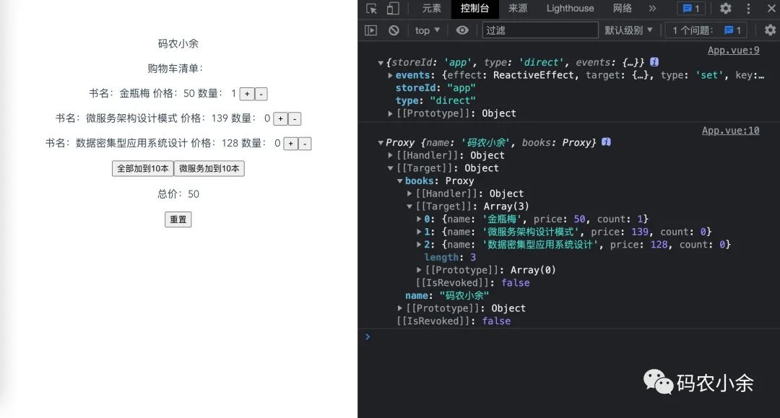The image size is (780, 418).
Task: Click info icon beside Proxy object
Action: pyautogui.click(x=606, y=142)
